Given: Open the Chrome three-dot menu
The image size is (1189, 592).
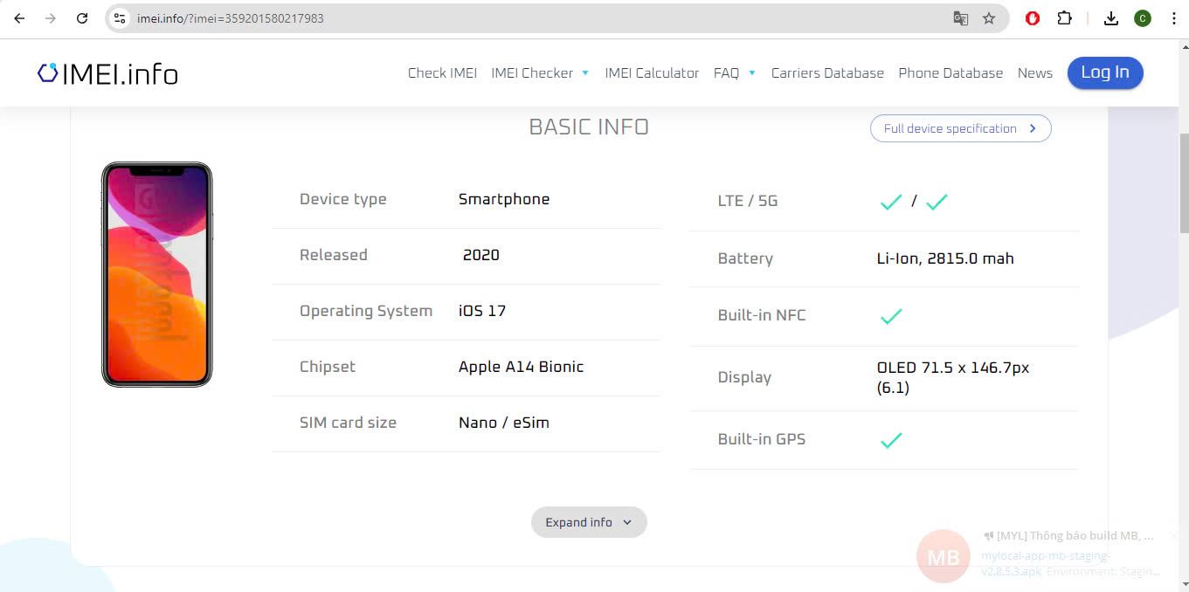Looking at the screenshot, I should tap(1173, 18).
